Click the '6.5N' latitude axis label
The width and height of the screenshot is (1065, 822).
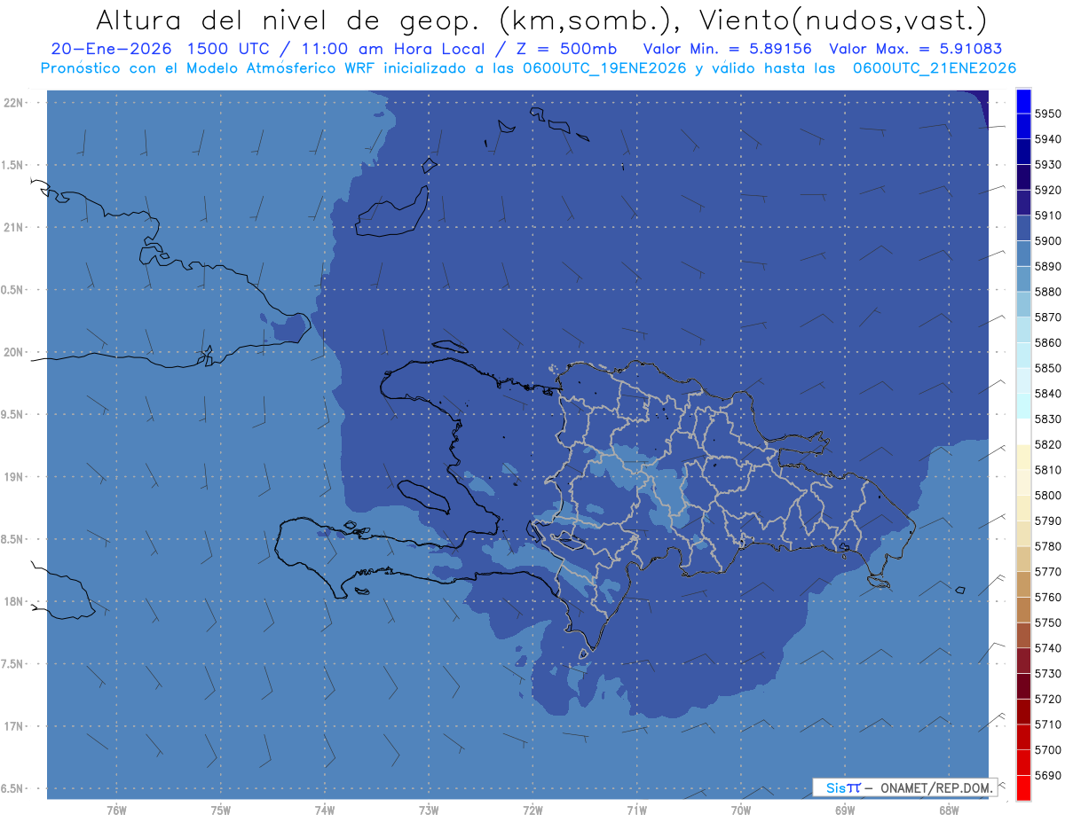click(13, 788)
